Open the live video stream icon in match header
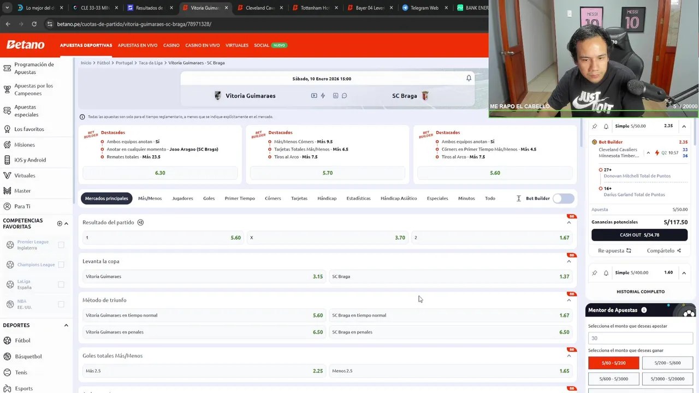 tap(314, 96)
